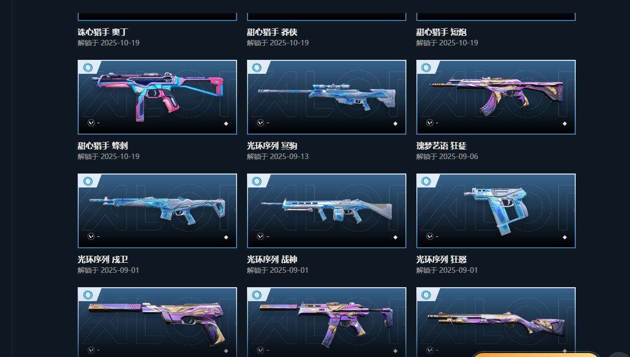This screenshot has height=357, width=630.
Task: Click the 诛心猎手 奥丁 skin title
Action: click(x=103, y=32)
